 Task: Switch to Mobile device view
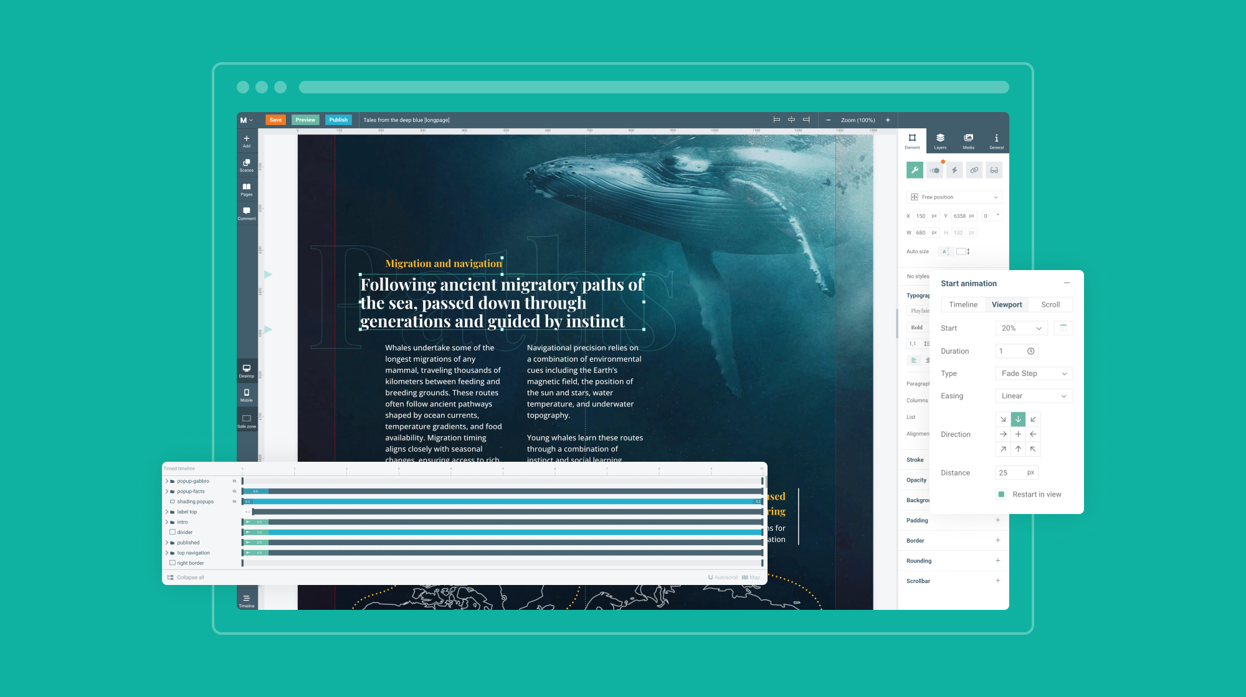tap(247, 395)
